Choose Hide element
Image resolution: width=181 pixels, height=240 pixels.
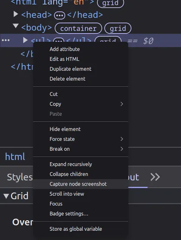tap(80, 129)
